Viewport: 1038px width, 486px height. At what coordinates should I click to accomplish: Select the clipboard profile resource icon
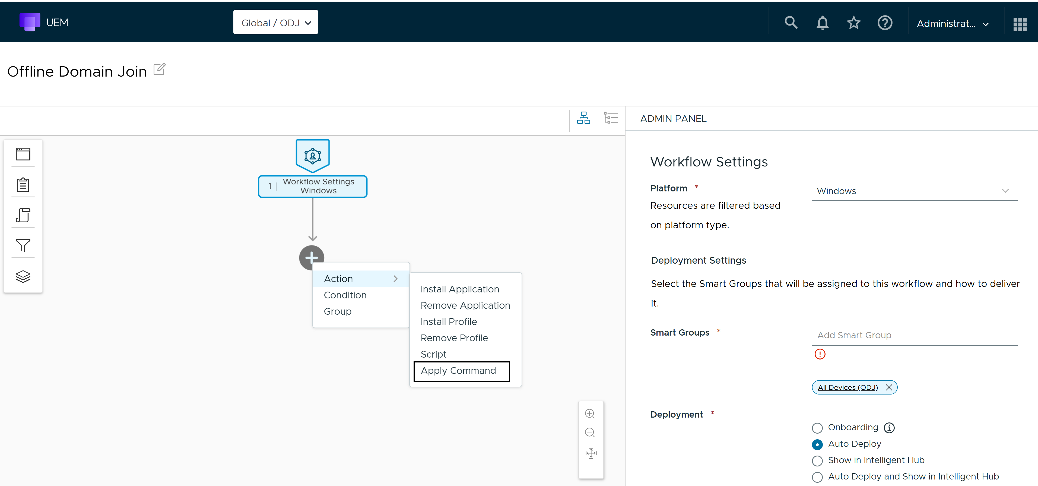pos(23,185)
